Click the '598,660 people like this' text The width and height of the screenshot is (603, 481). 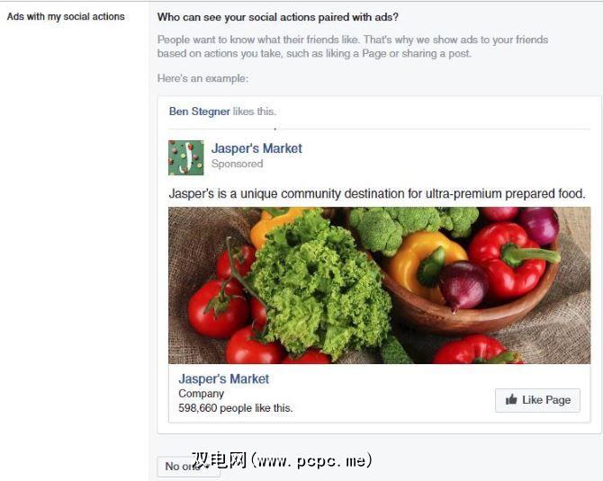tap(236, 408)
